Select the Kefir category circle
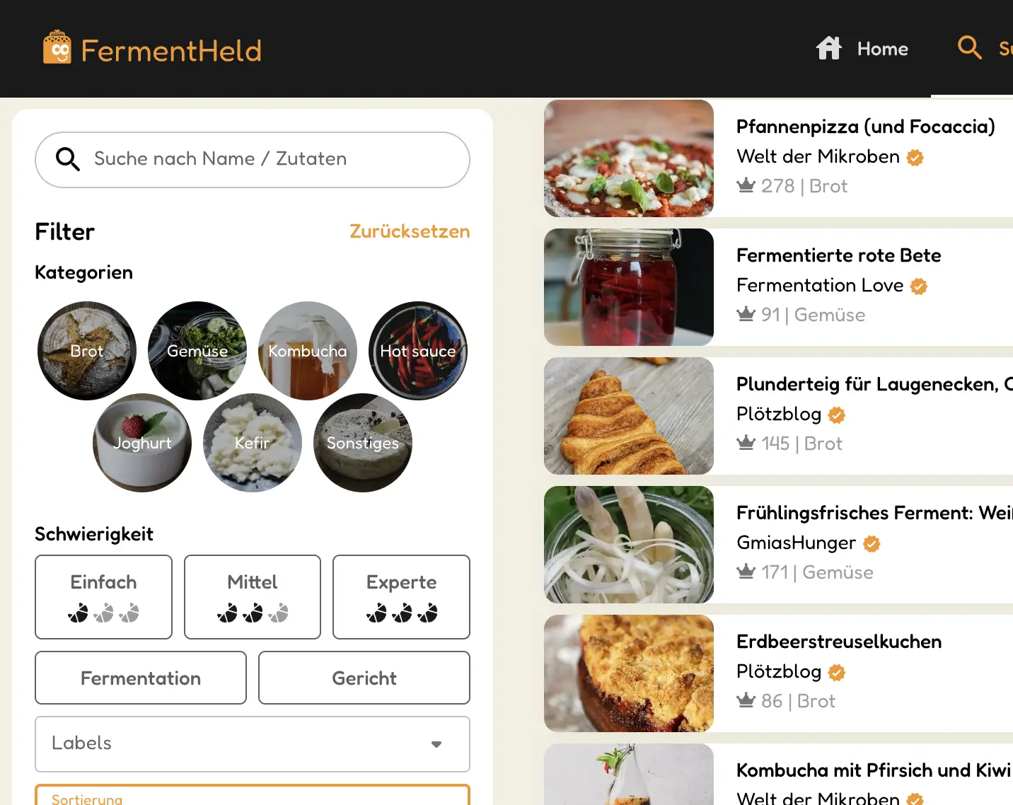This screenshot has height=805, width=1013. [253, 443]
